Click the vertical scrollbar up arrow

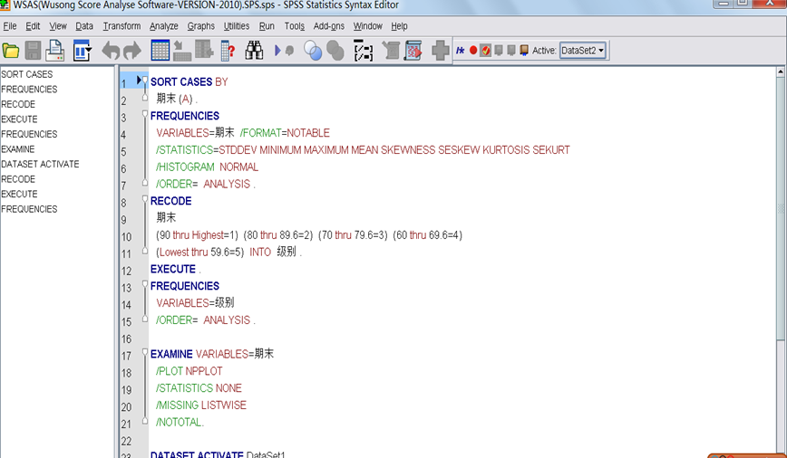tap(781, 72)
